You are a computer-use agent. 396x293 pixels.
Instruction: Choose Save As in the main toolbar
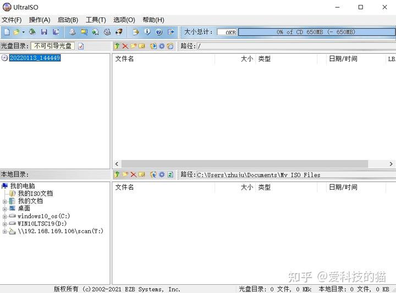pyautogui.click(x=56, y=32)
